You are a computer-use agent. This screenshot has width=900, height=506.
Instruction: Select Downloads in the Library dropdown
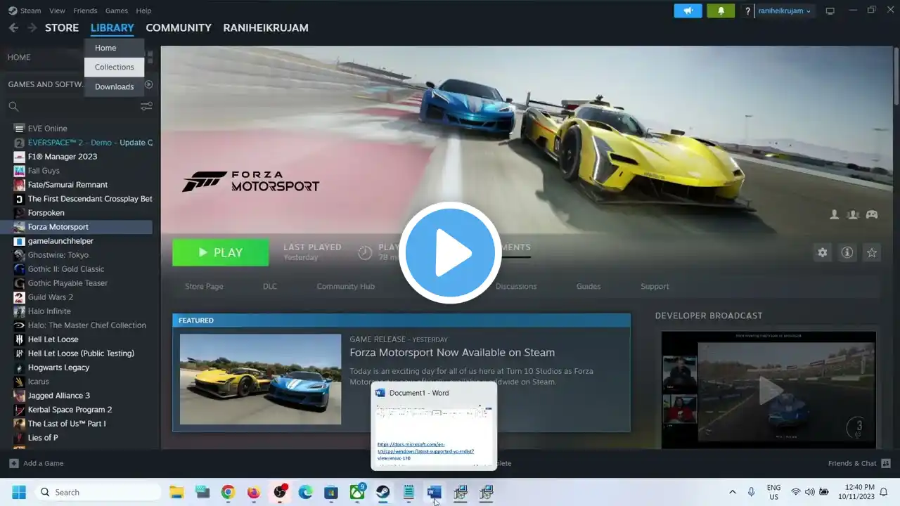(114, 86)
